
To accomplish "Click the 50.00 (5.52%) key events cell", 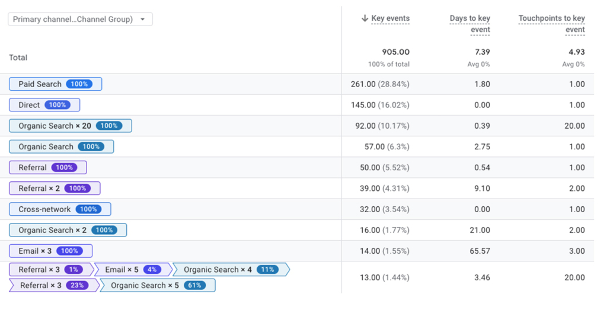I will (x=385, y=168).
